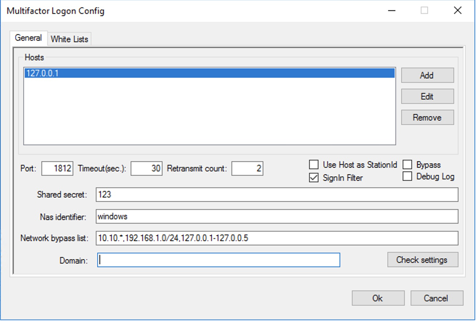Click the Retransmit count field
Screen dimensions: 476x321
point(247,168)
